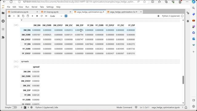This screenshot has height=111, width=197.
Task: Paste cell from clipboard
Action: [28, 16]
